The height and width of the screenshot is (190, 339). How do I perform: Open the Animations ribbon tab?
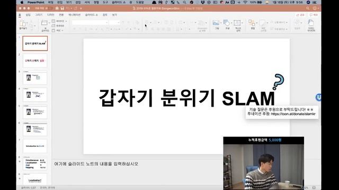click(74, 15)
